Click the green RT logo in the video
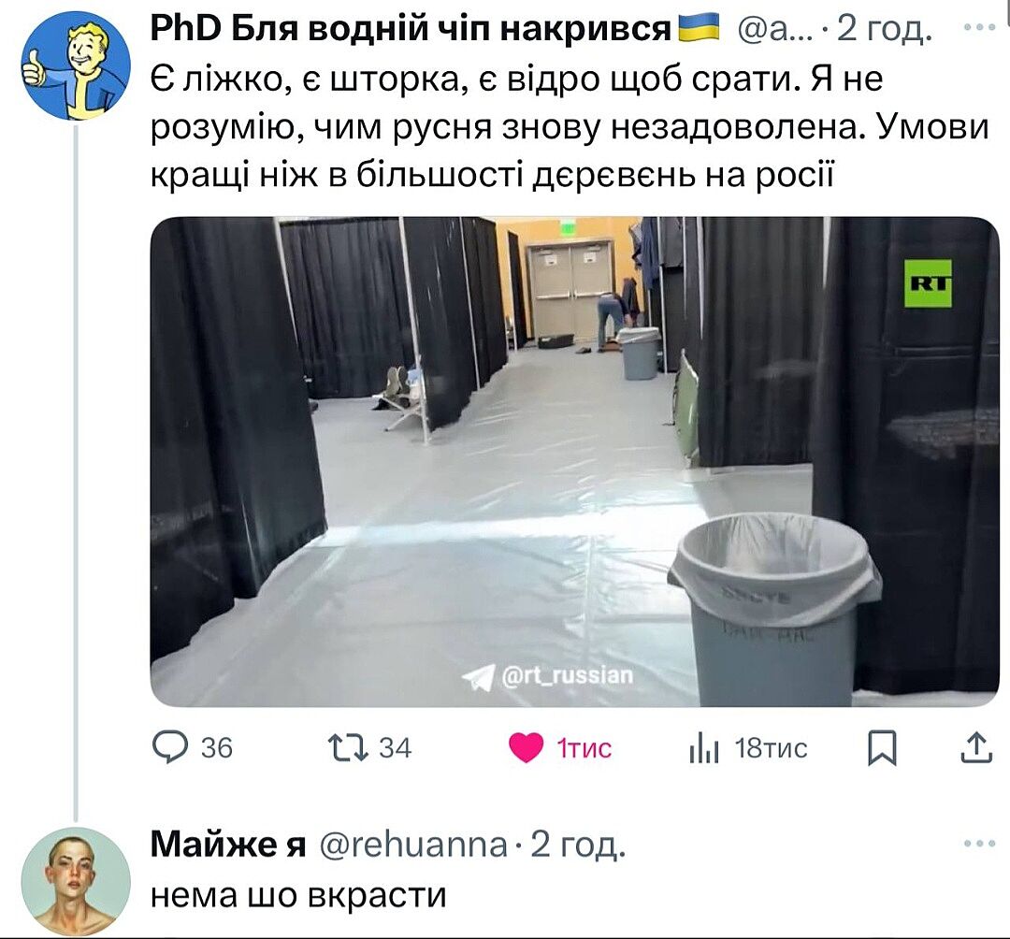The image size is (1010, 939). 929,283
